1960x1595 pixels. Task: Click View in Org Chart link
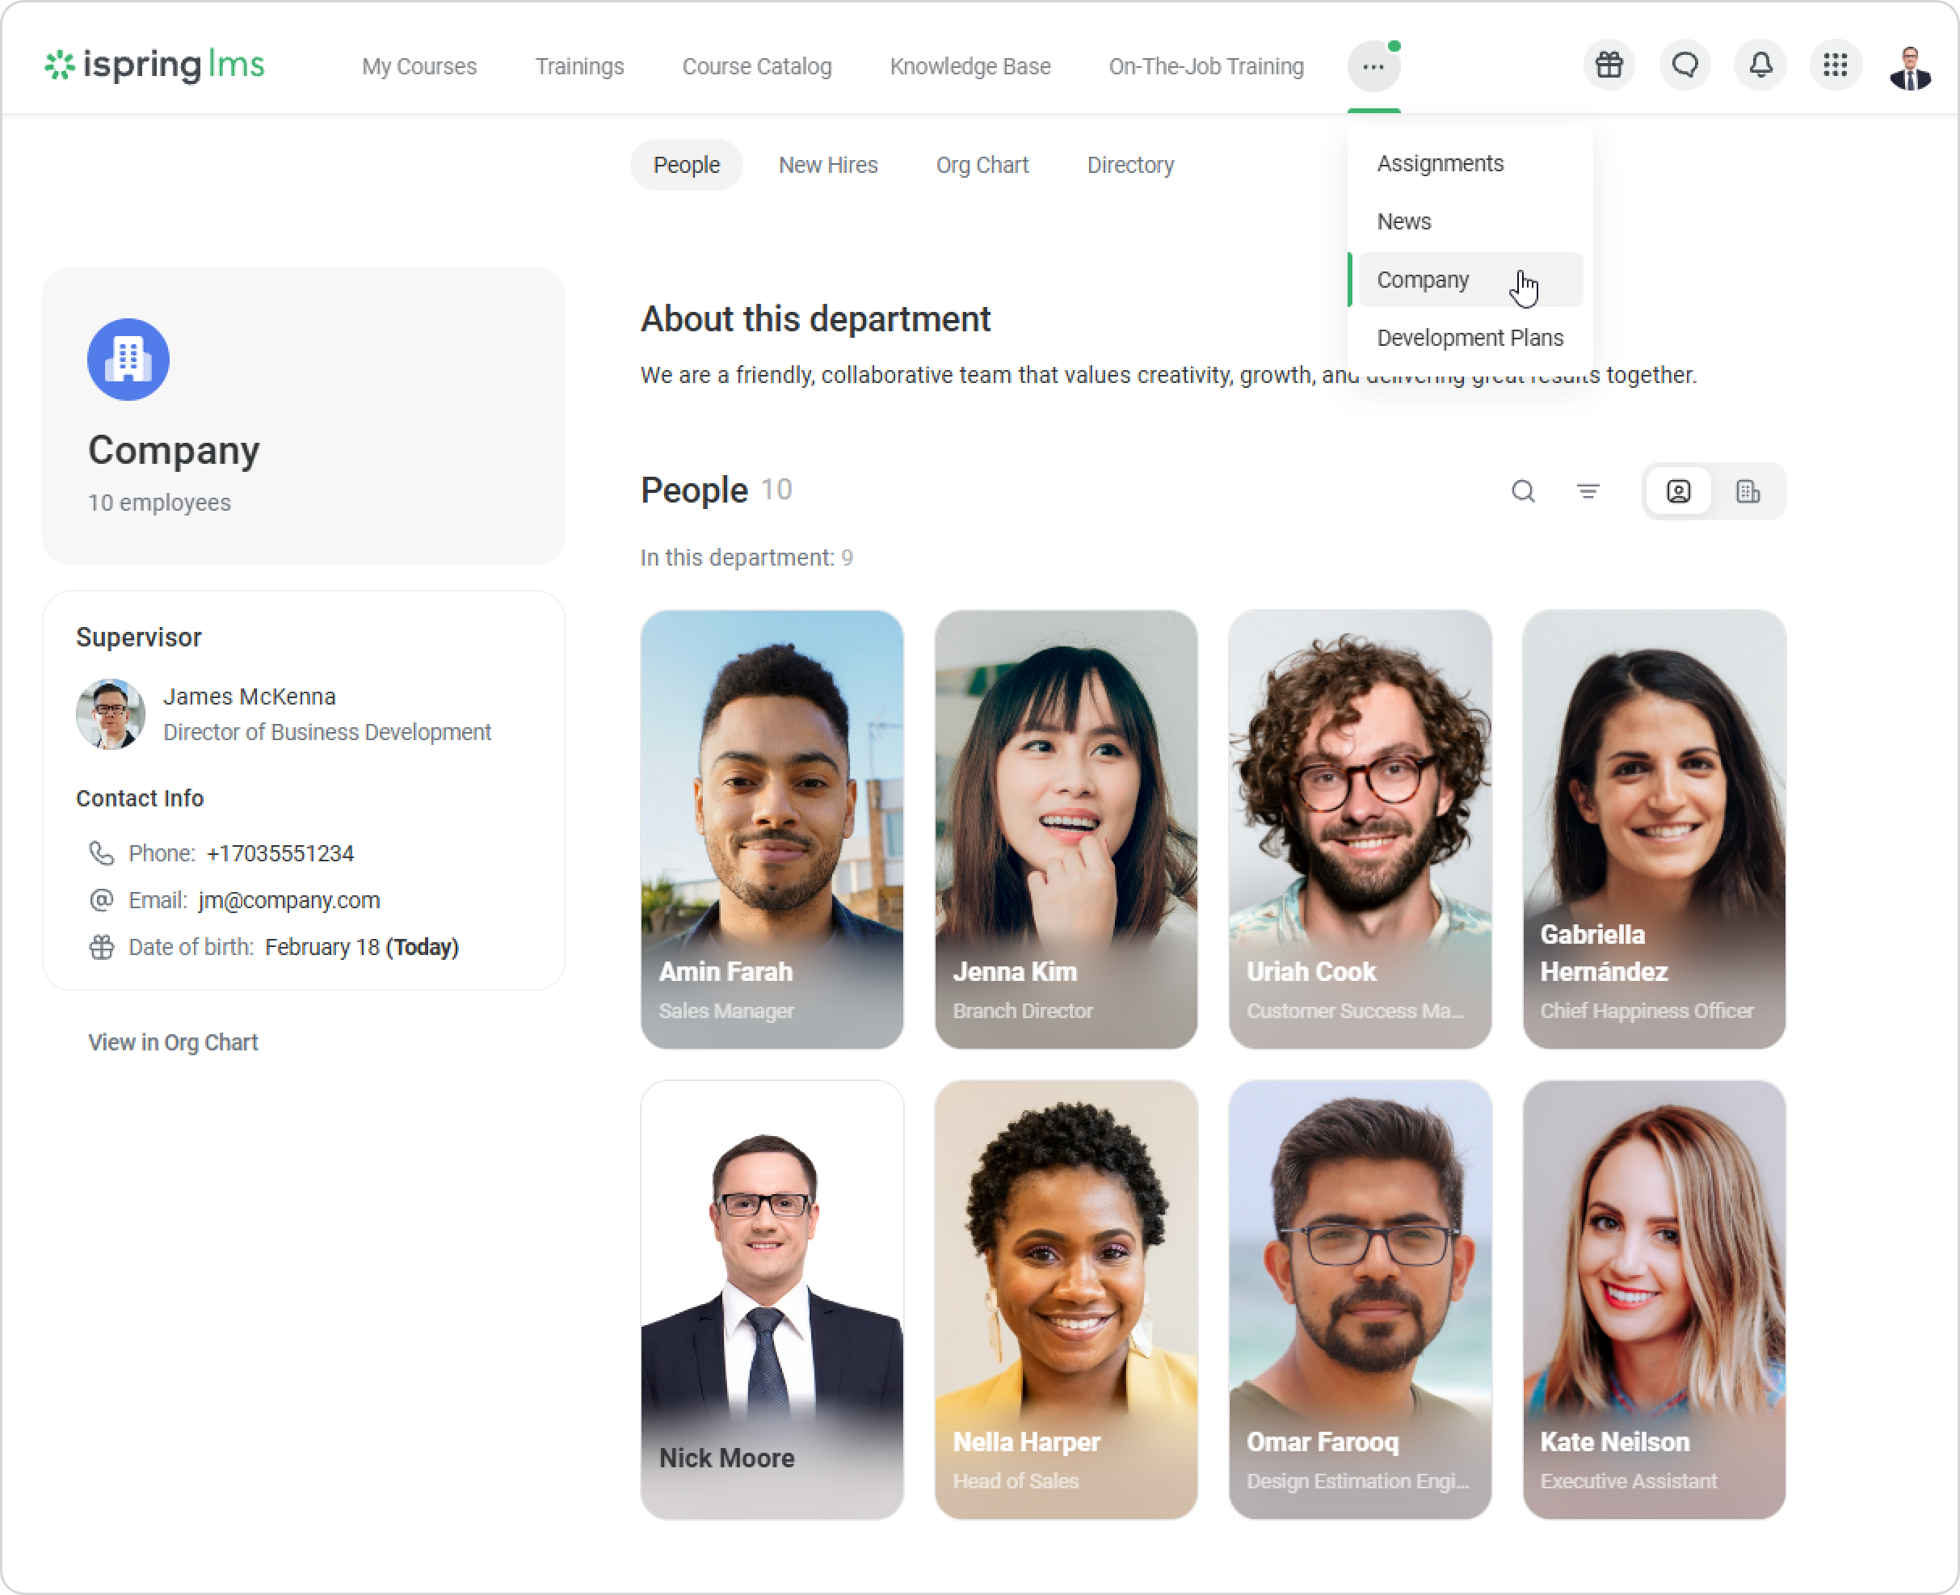(x=173, y=1042)
